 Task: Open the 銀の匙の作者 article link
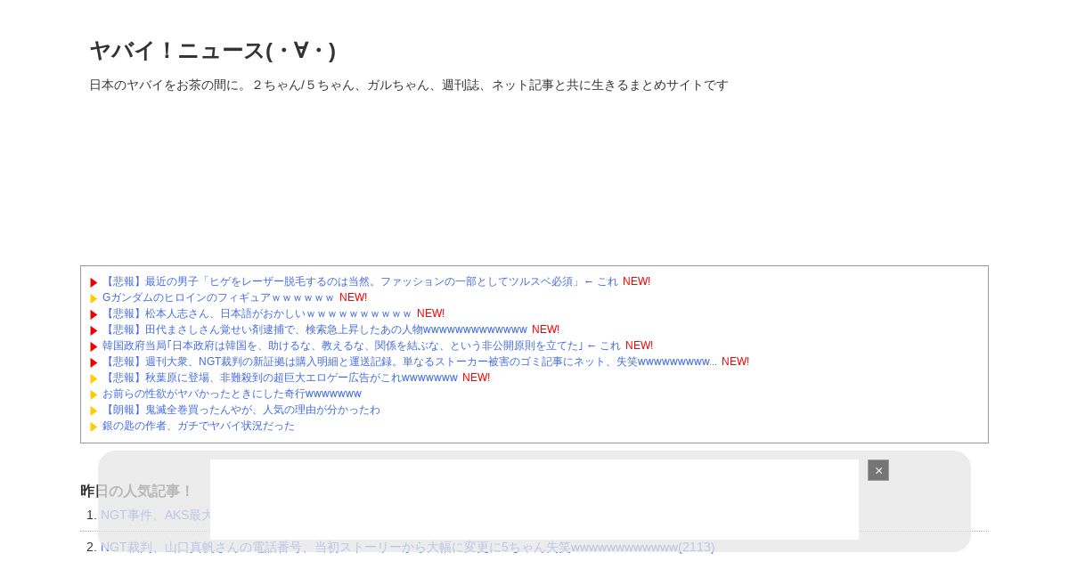pyautogui.click(x=199, y=426)
